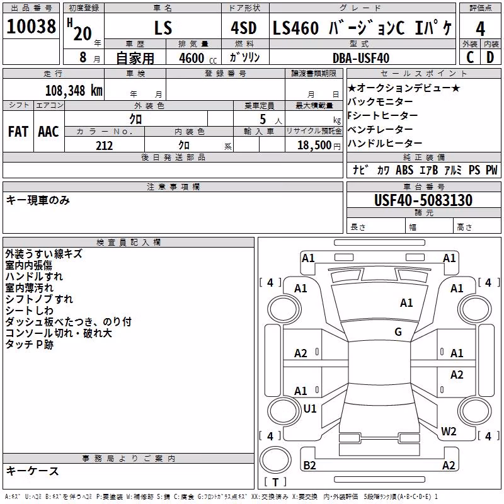504x504 pixels.
Task: Select equipment item PW
Action: (x=491, y=170)
